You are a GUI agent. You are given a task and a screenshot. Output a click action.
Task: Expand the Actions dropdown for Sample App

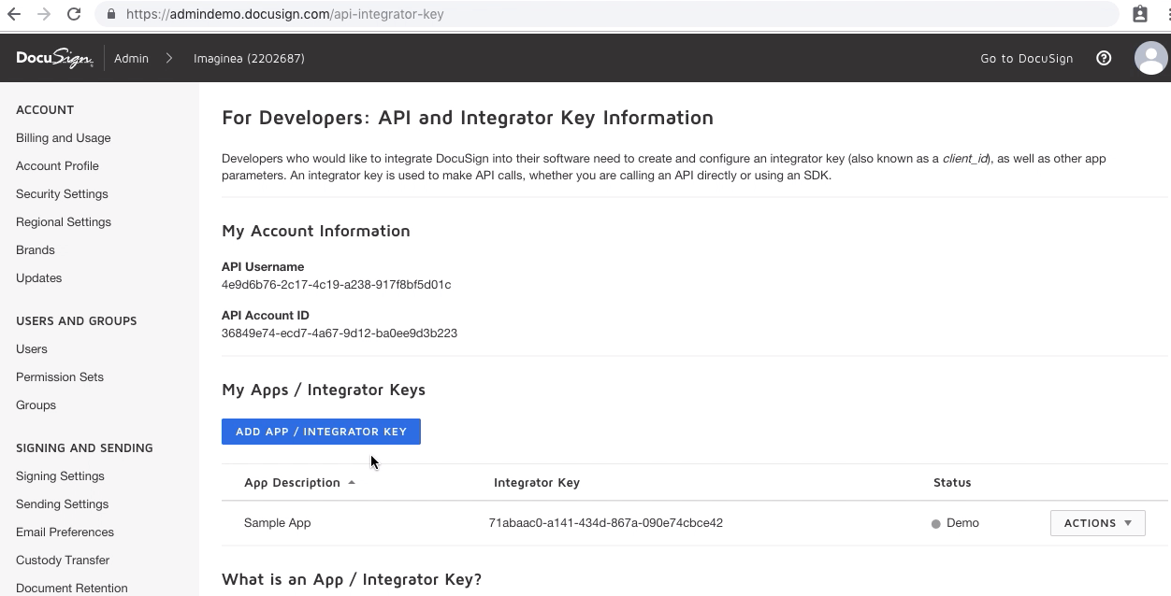click(1097, 523)
